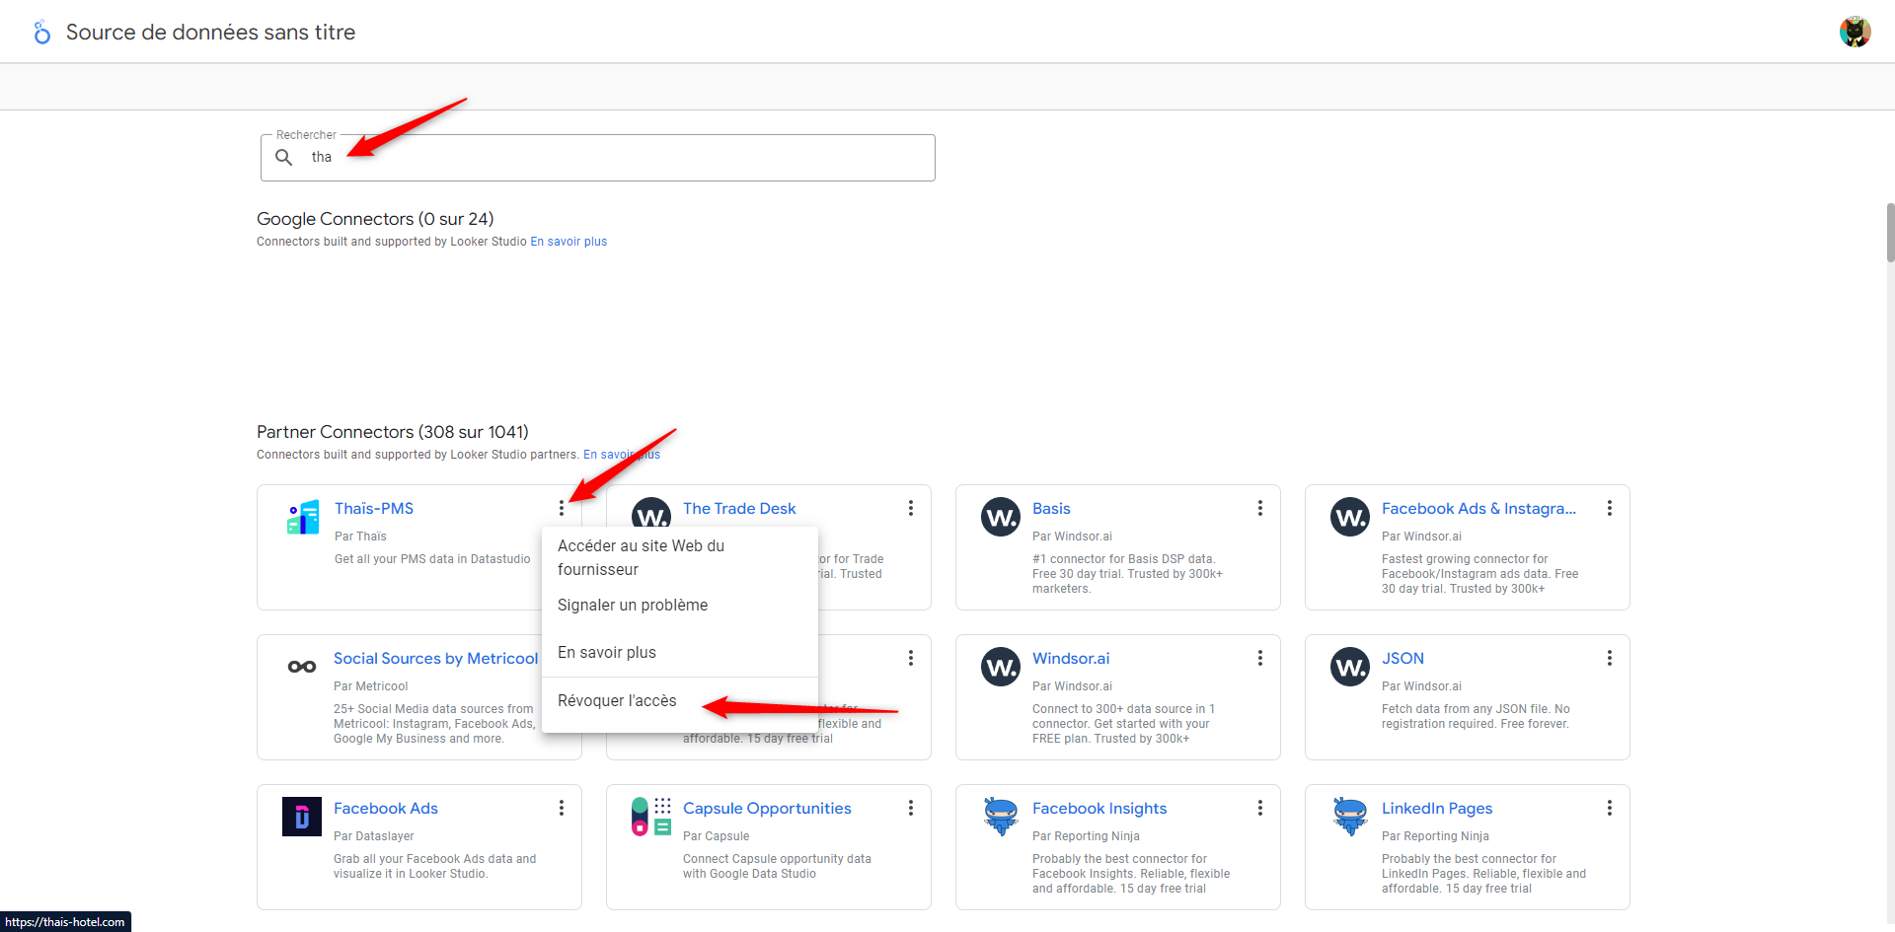Screen dimensions: 1895x932
Task: Click the Partner Connectors (308 sur 1041) heading
Action: 393,432
